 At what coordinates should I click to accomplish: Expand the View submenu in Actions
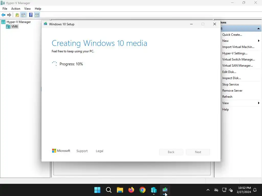[259, 103]
